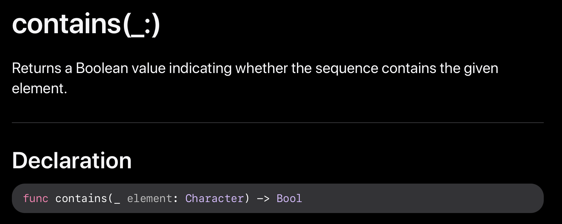This screenshot has width=562, height=224.
Task: Click the element parameter name in code
Action: coord(150,198)
